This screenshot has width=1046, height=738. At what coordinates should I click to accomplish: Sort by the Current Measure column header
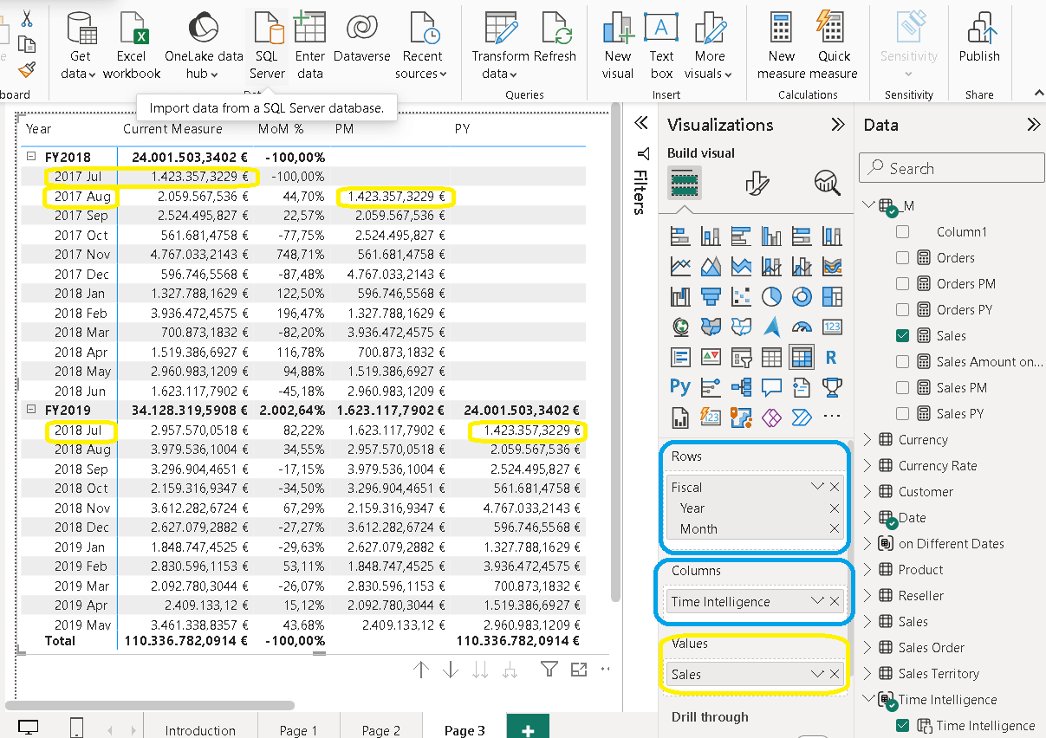[173, 129]
